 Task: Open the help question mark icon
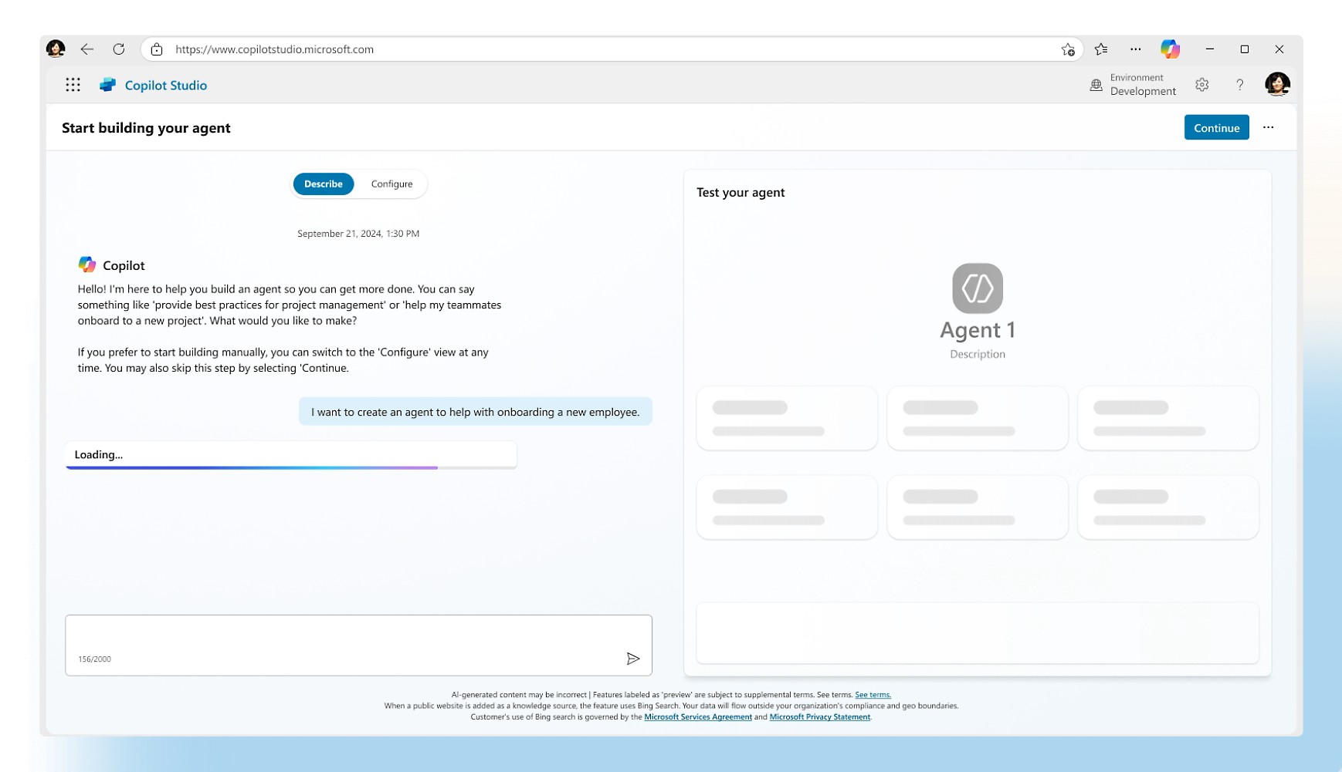[1239, 85]
